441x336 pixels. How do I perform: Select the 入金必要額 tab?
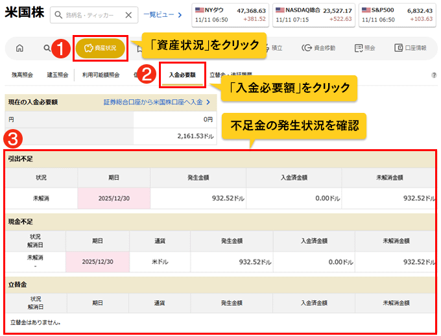[182, 75]
